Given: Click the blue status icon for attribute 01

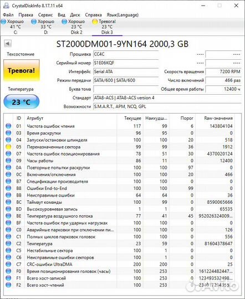Looking at the screenshot, I should tap(8, 126).
